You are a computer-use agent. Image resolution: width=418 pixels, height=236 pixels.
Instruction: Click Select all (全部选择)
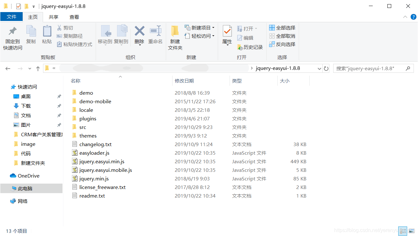tap(282, 28)
